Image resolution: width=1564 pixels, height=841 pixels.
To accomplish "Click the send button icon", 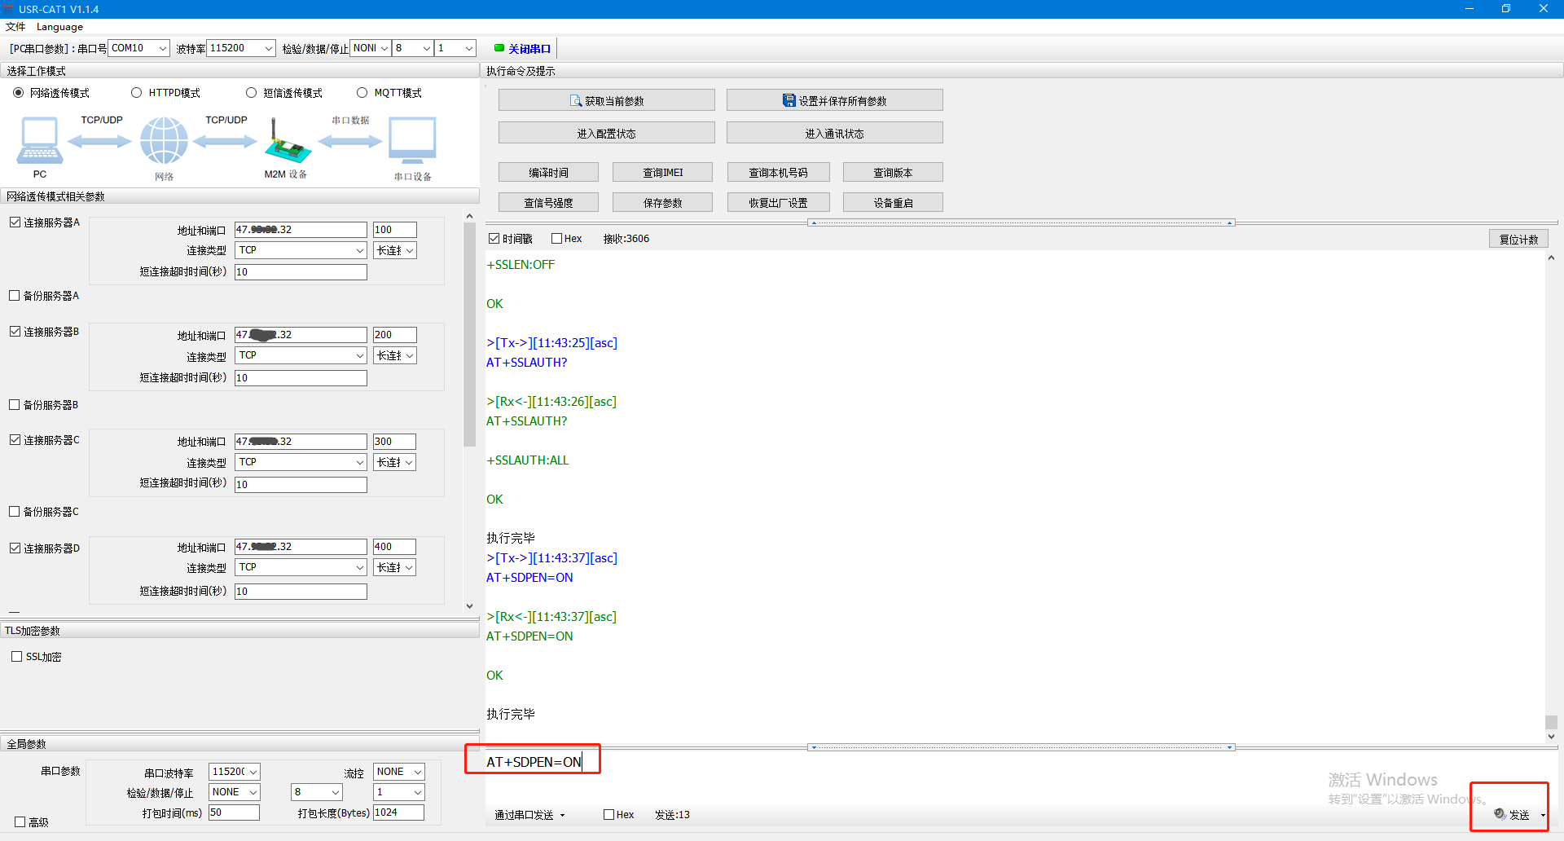I will [x=1500, y=814].
